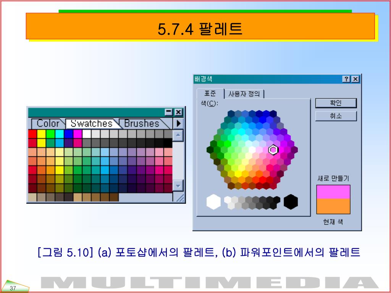This screenshot has height=293, width=391.
Task: Switch to the 사용자 정의 tab
Action: [244, 94]
